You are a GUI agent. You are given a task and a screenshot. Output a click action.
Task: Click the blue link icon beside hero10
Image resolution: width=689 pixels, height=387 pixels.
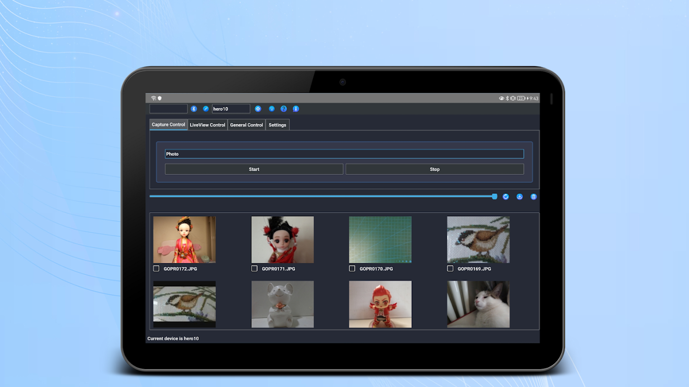click(206, 109)
